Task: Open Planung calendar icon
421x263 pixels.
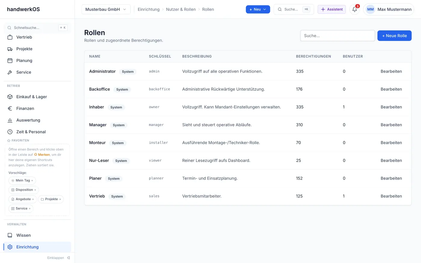Action: pos(10,61)
